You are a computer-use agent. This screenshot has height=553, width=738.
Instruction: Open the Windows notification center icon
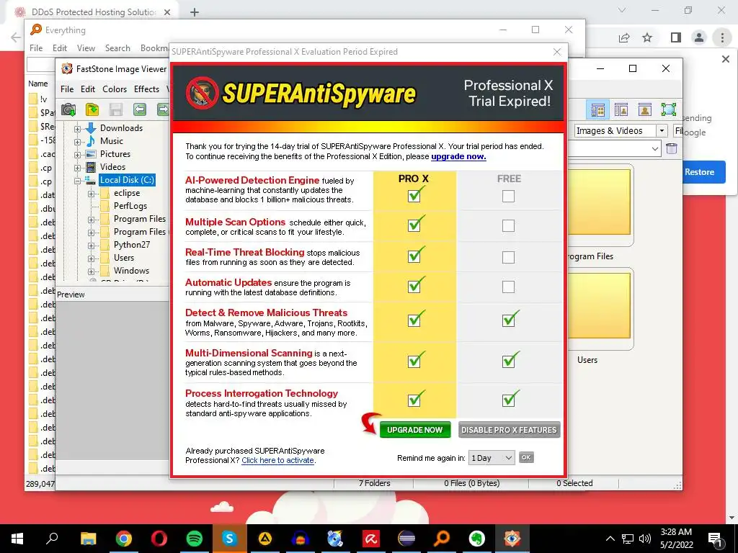point(716,539)
